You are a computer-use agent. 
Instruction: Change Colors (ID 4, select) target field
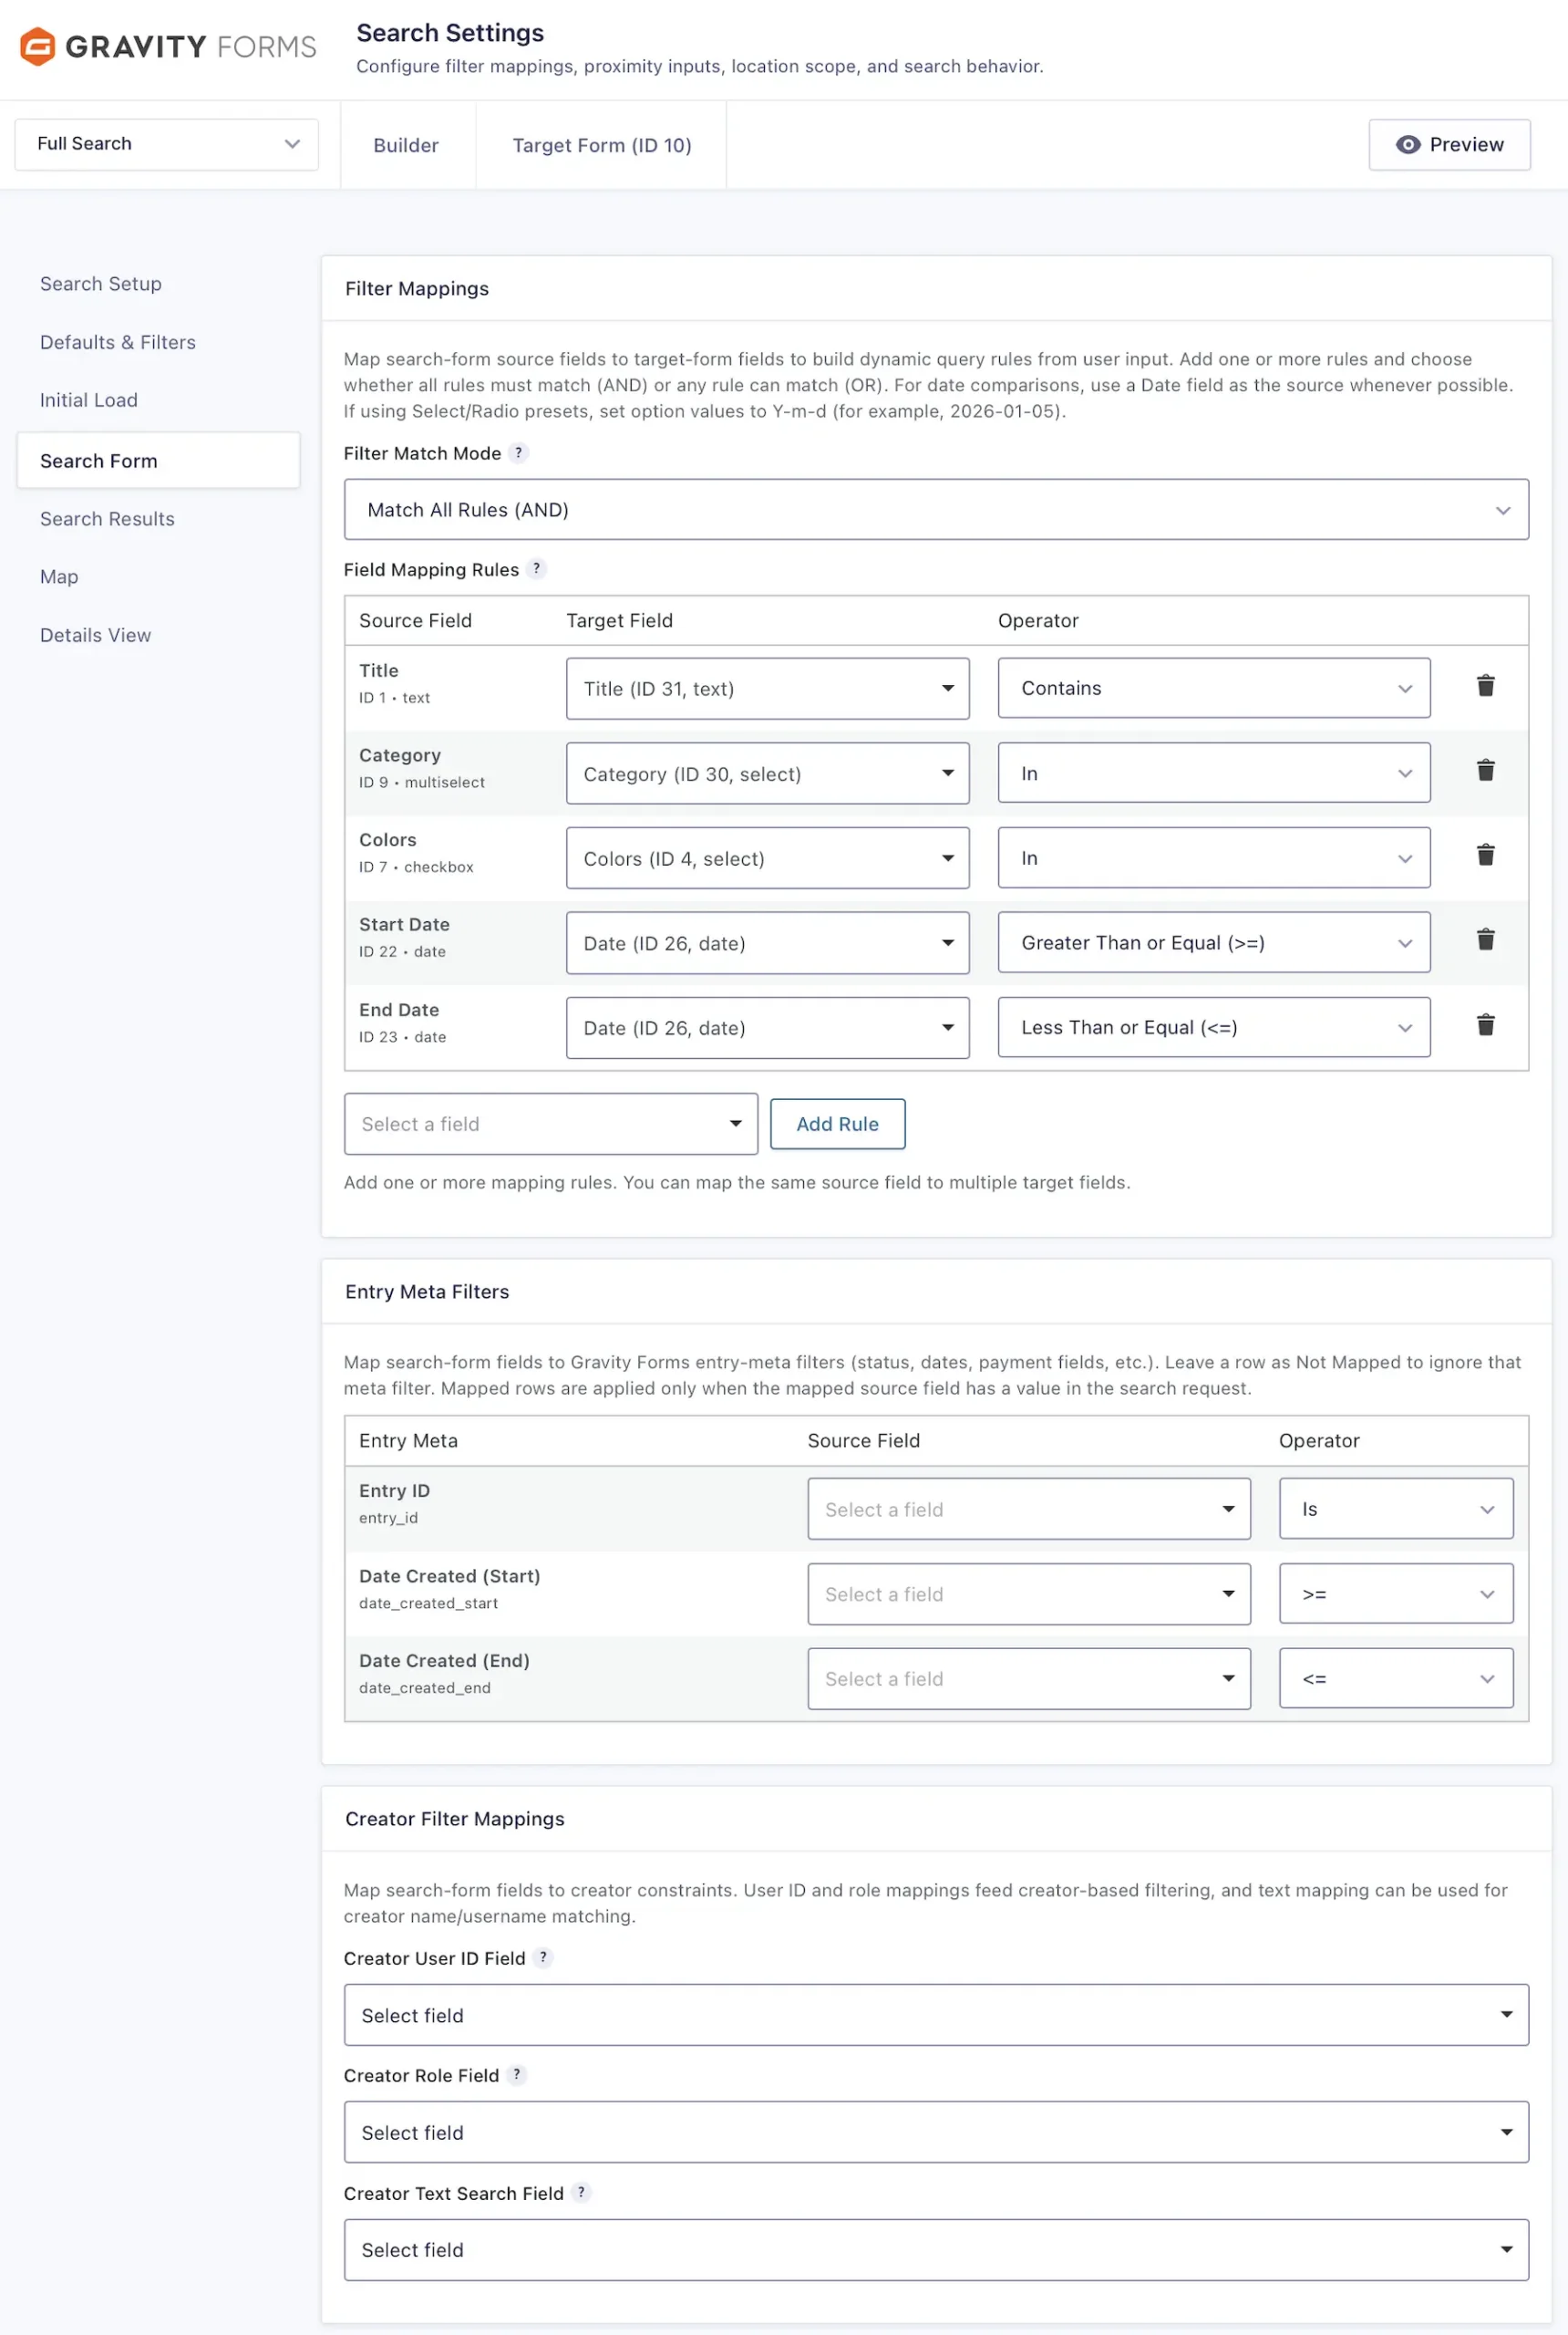[767, 858]
